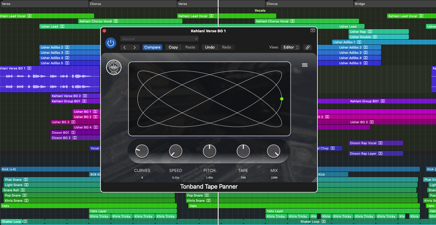Toggle the plugin power bypass button

coord(110,43)
